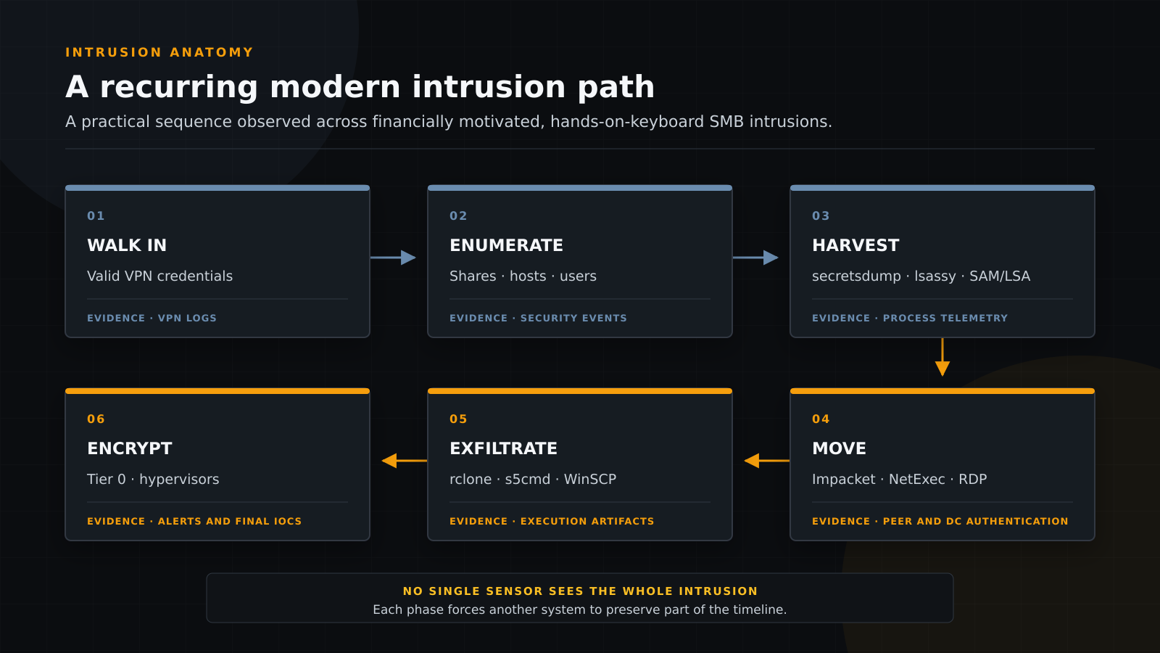Image resolution: width=1160 pixels, height=653 pixels.
Task: Select the 'MOVE' heading
Action: click(x=839, y=448)
